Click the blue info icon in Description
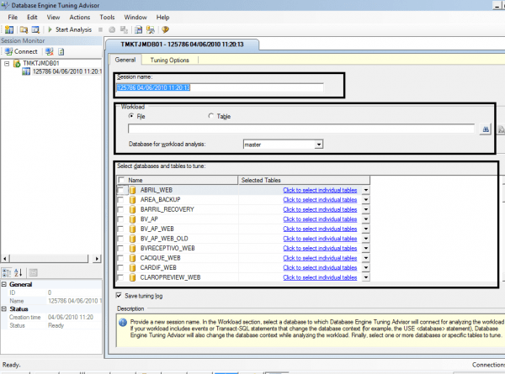Viewport: 505px width, 374px height. point(123,322)
